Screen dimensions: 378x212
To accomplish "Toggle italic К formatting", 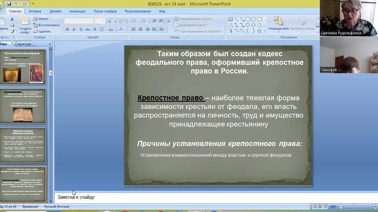I will [74, 29].
